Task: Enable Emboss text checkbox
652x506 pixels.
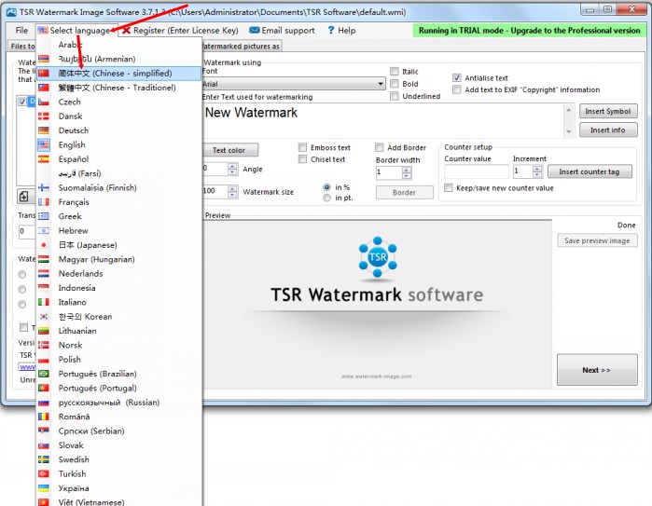Action: (303, 147)
